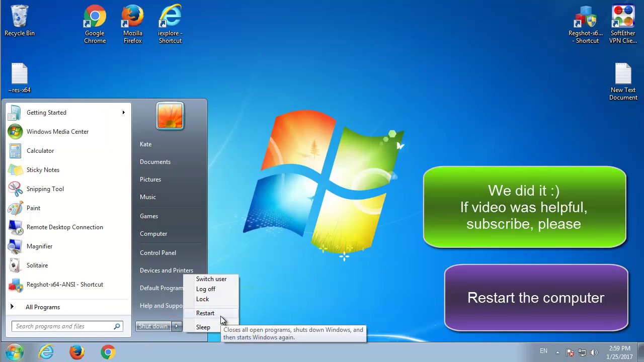The height and width of the screenshot is (362, 644).
Task: Click the arrow next to Shut down
Action: point(177,326)
